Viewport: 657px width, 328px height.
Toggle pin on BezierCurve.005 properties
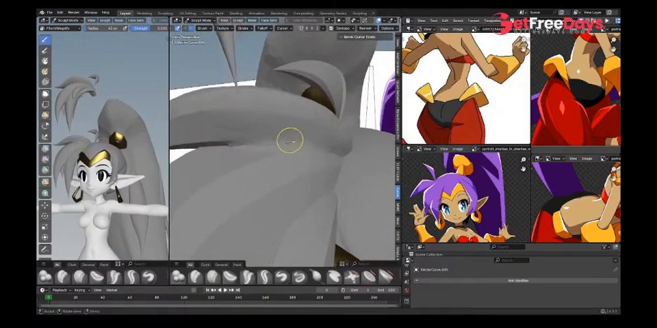[615, 270]
